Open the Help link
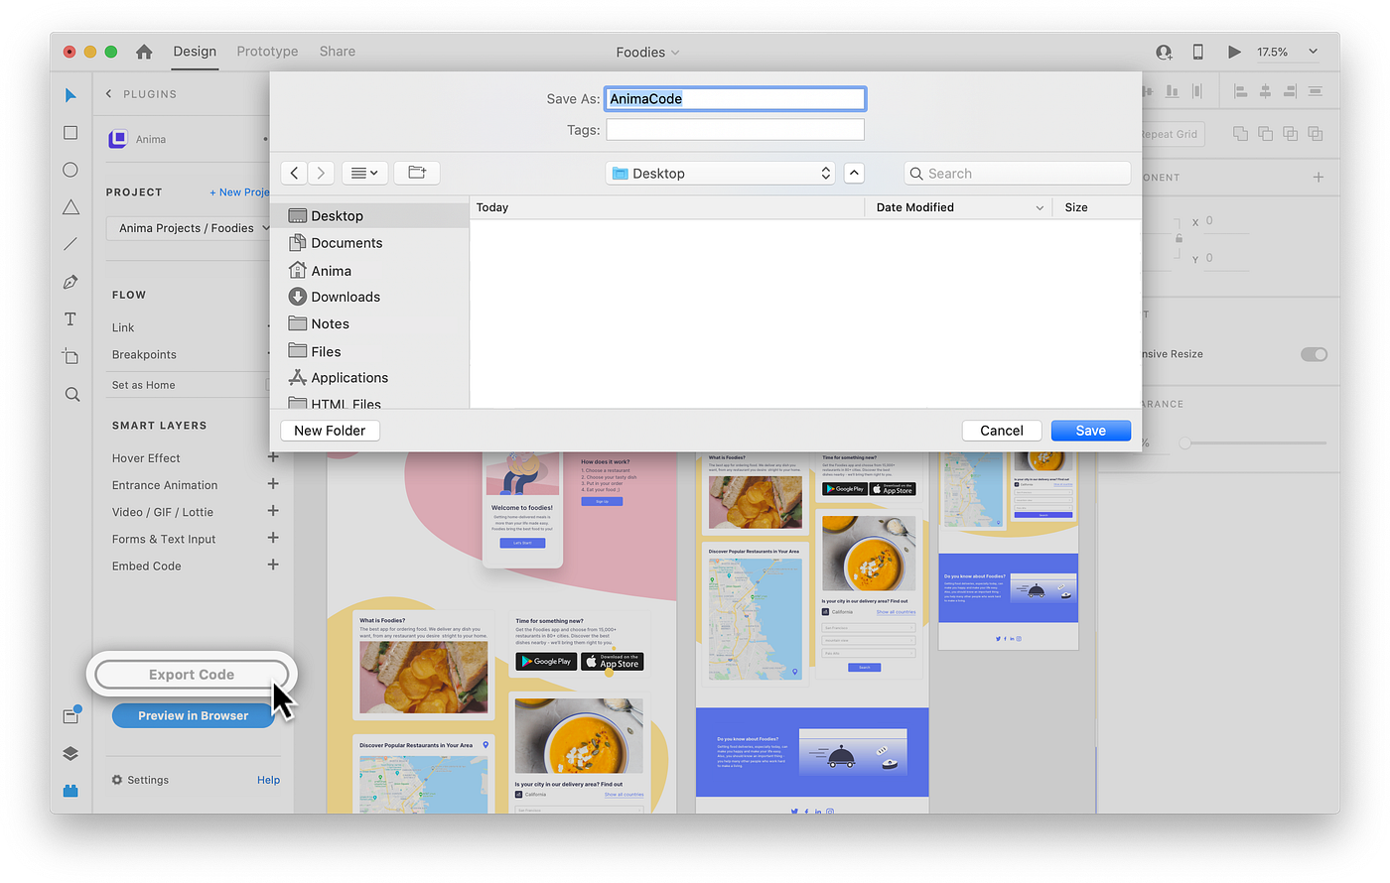This screenshot has height=883, width=1390. coord(268,780)
